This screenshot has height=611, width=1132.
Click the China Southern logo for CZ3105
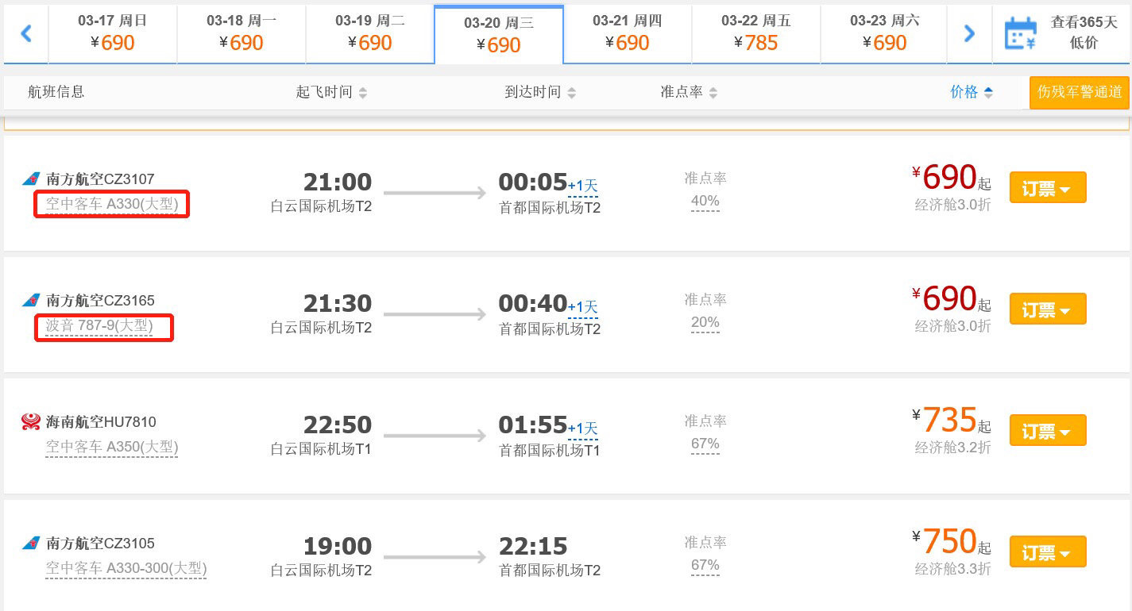[x=31, y=544]
